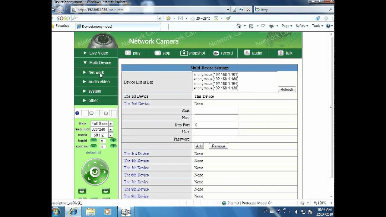
Task: Click The 3rd Device link
Action: click(136, 153)
